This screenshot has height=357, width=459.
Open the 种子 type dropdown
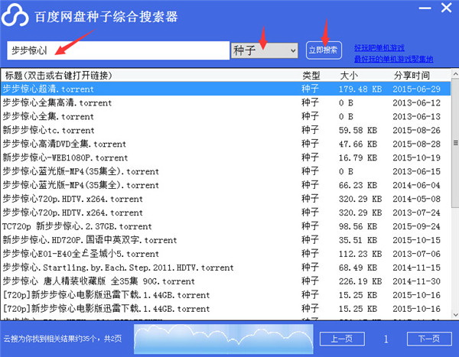click(265, 50)
